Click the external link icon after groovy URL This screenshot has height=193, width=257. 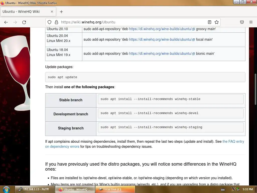point(194,29)
